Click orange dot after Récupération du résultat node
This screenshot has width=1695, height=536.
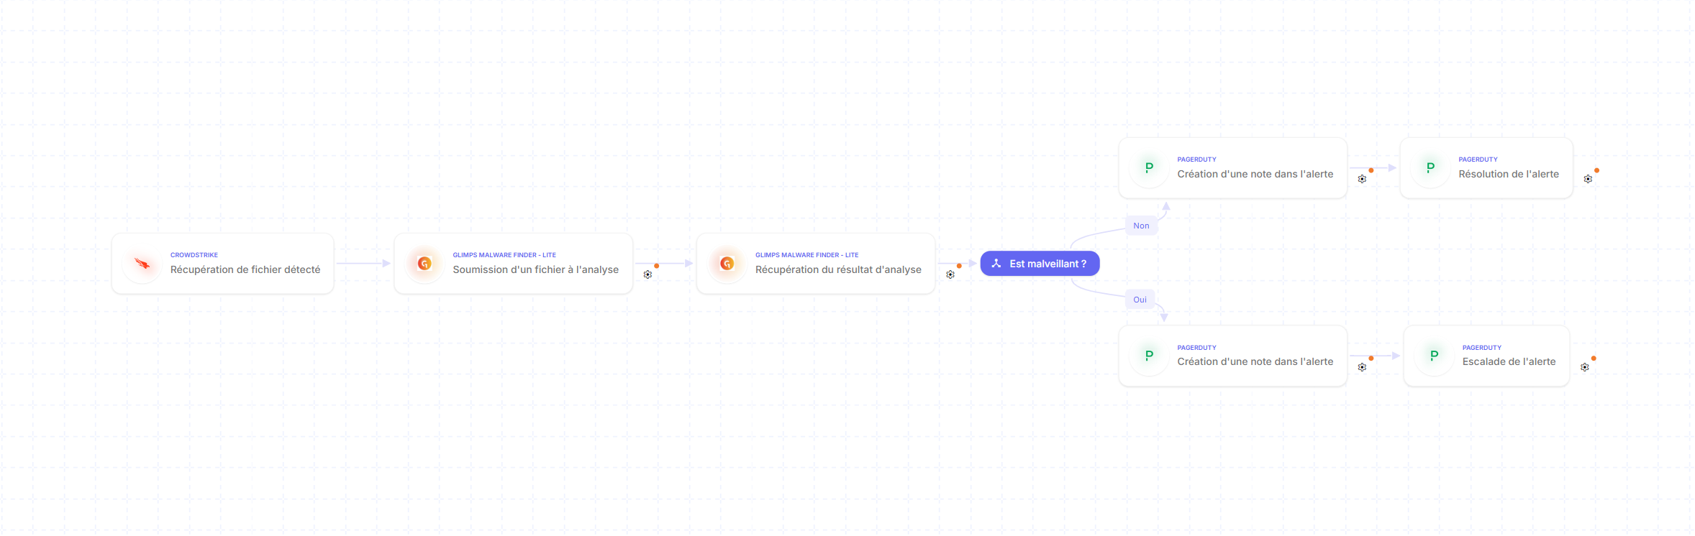(x=959, y=266)
